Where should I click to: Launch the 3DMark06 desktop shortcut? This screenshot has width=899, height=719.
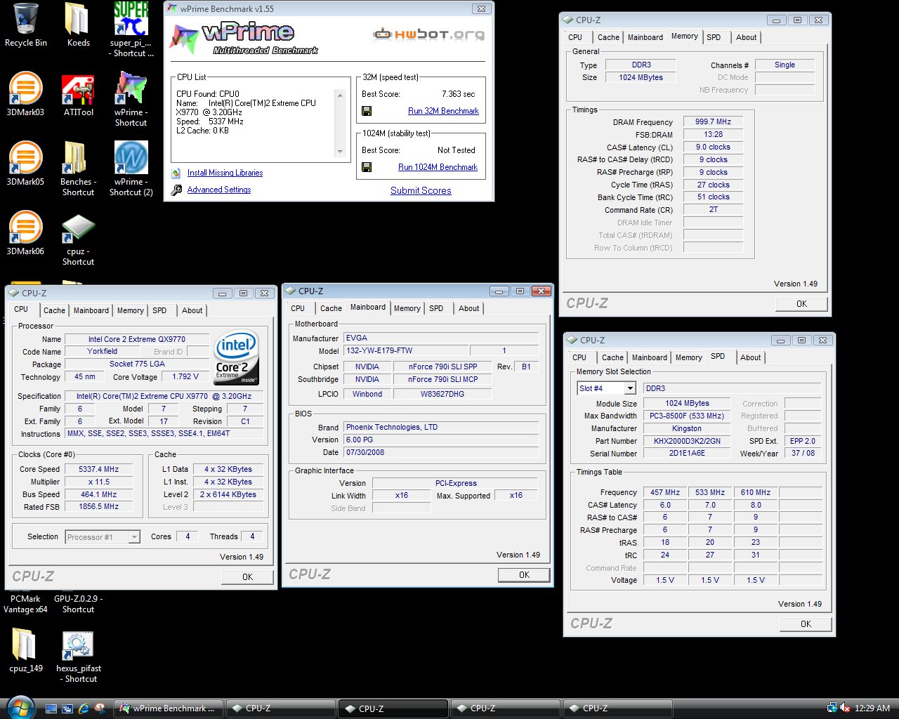tap(25, 234)
